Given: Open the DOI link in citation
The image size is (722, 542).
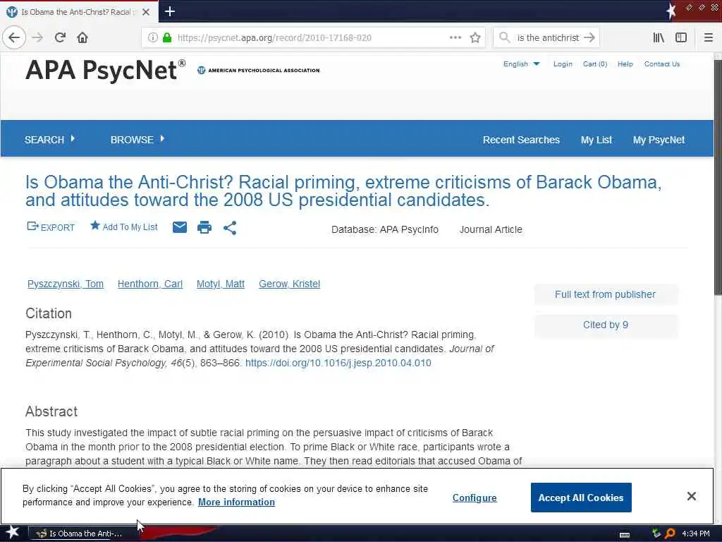Looking at the screenshot, I should click(338, 363).
